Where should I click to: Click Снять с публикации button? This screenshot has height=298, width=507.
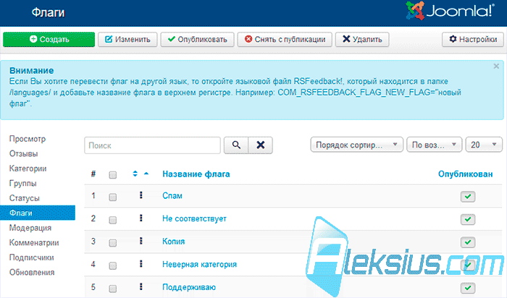(285, 39)
